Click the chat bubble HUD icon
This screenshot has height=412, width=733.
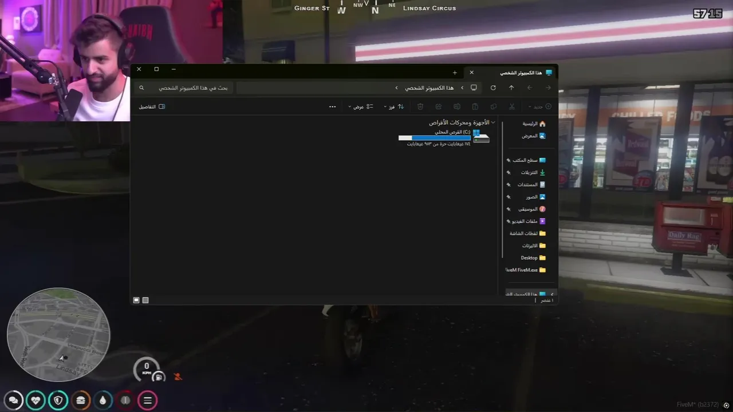(14, 401)
